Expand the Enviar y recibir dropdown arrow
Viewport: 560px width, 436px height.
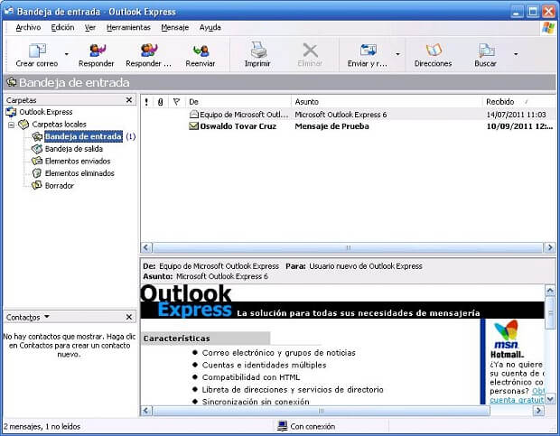(397, 54)
